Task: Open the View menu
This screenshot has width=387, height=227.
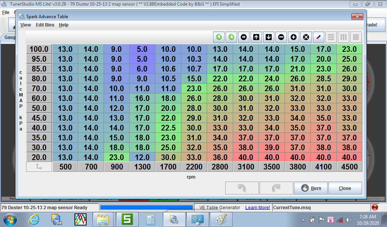Action: tap(26, 25)
